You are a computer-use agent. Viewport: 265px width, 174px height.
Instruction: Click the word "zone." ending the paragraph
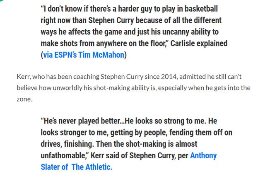click(x=25, y=99)
